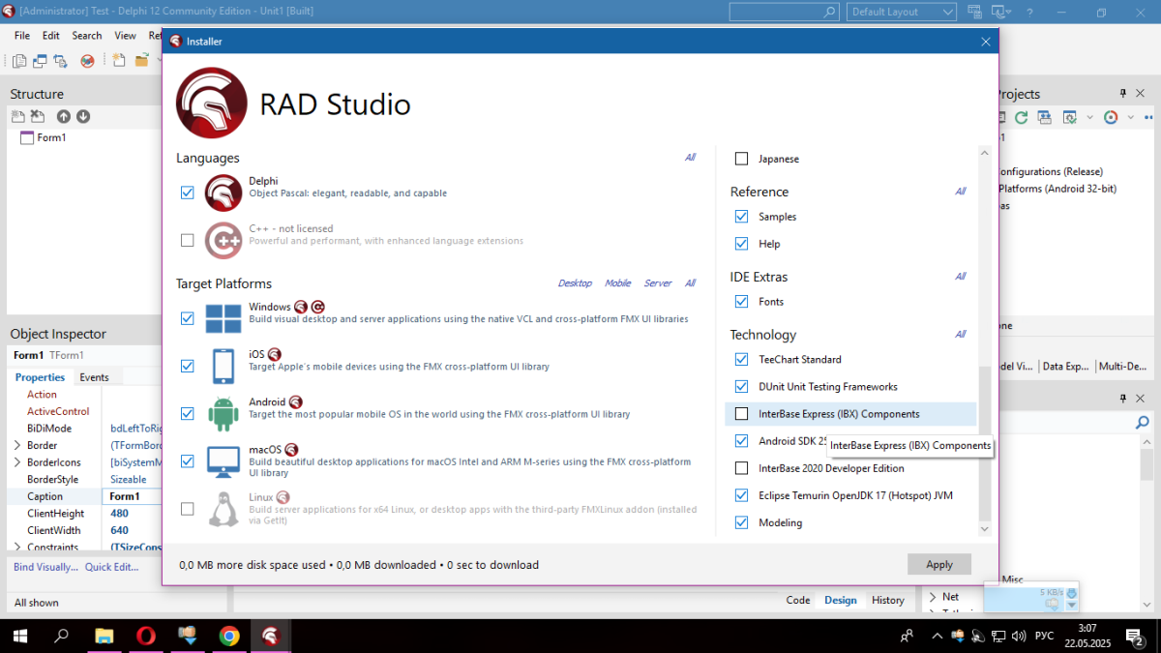Click the New Items toolbar icon
Image resolution: width=1161 pixels, height=653 pixels.
click(x=119, y=60)
